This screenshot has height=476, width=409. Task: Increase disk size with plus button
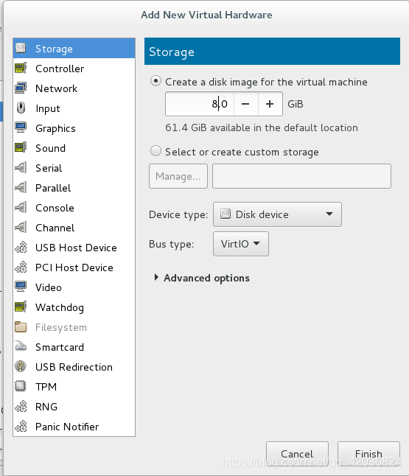pos(270,104)
